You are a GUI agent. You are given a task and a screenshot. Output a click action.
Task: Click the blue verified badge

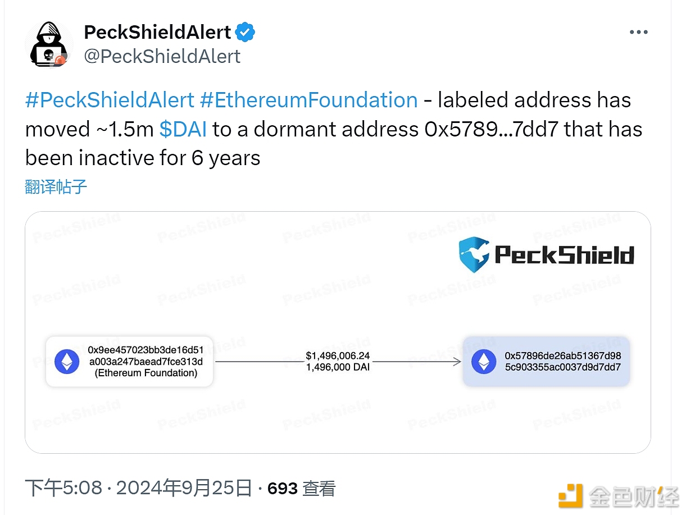click(x=245, y=33)
